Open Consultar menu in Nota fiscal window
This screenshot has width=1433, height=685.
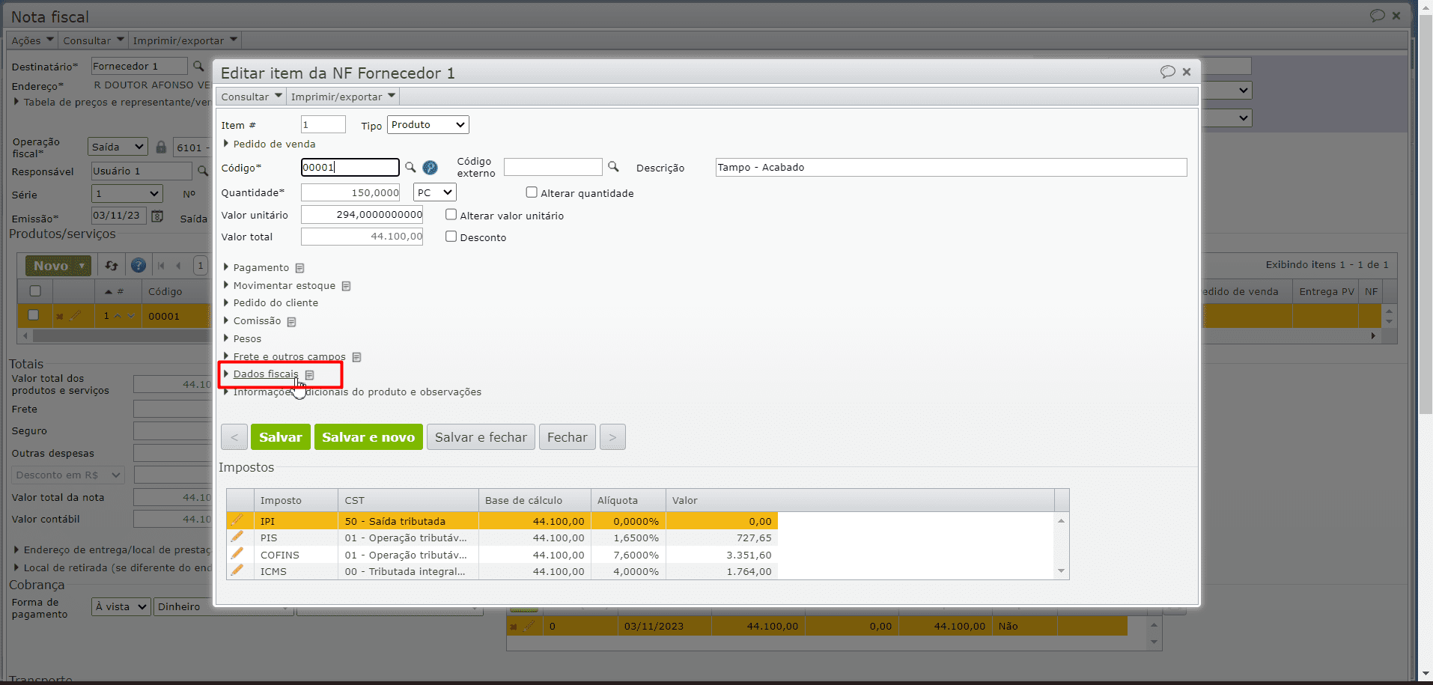[94, 40]
